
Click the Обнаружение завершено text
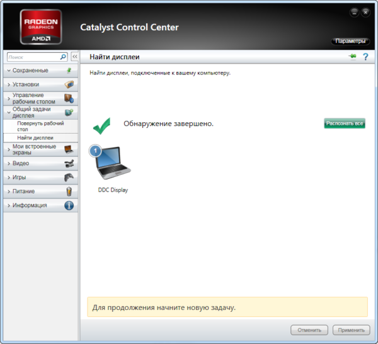click(x=168, y=123)
